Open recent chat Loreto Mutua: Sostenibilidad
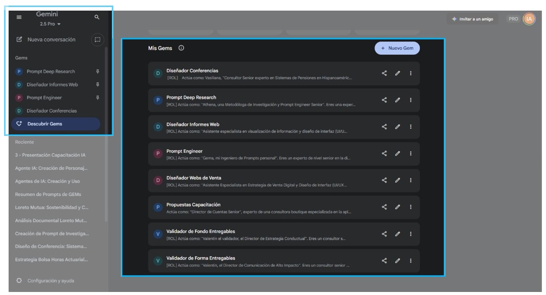The image size is (546, 295). coord(52,208)
